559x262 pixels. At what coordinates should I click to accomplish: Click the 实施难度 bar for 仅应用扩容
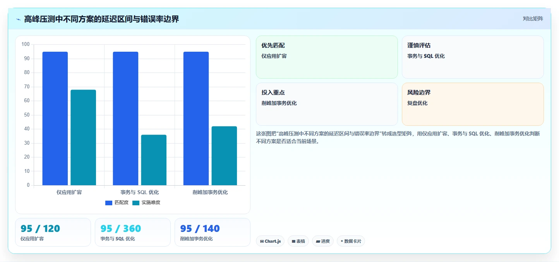(x=83, y=137)
